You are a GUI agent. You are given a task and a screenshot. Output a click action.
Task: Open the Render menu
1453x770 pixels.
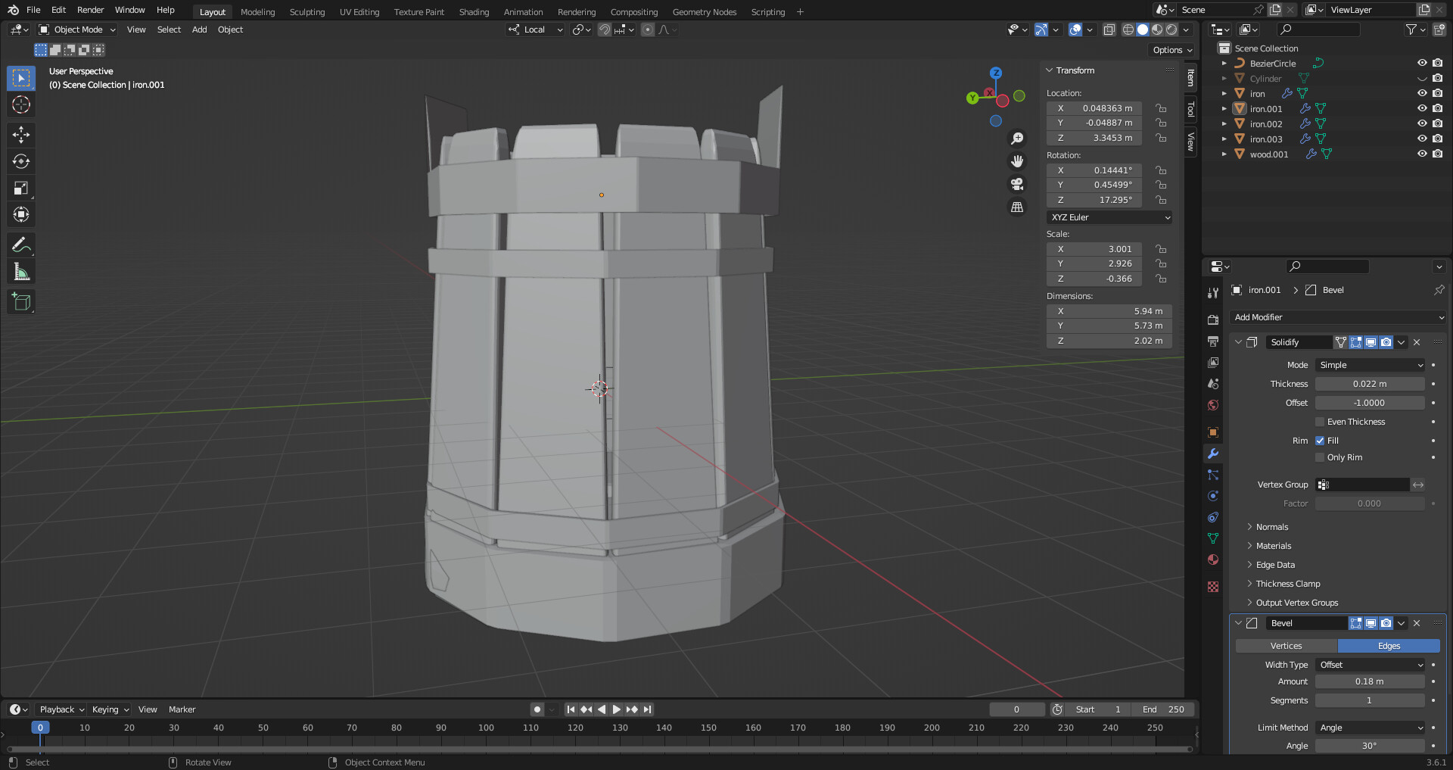(x=90, y=10)
